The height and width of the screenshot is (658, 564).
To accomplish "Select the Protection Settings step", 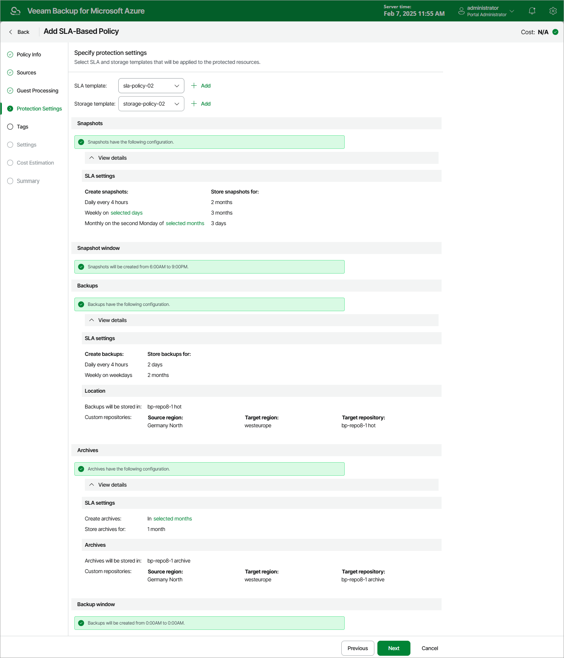I will [39, 109].
